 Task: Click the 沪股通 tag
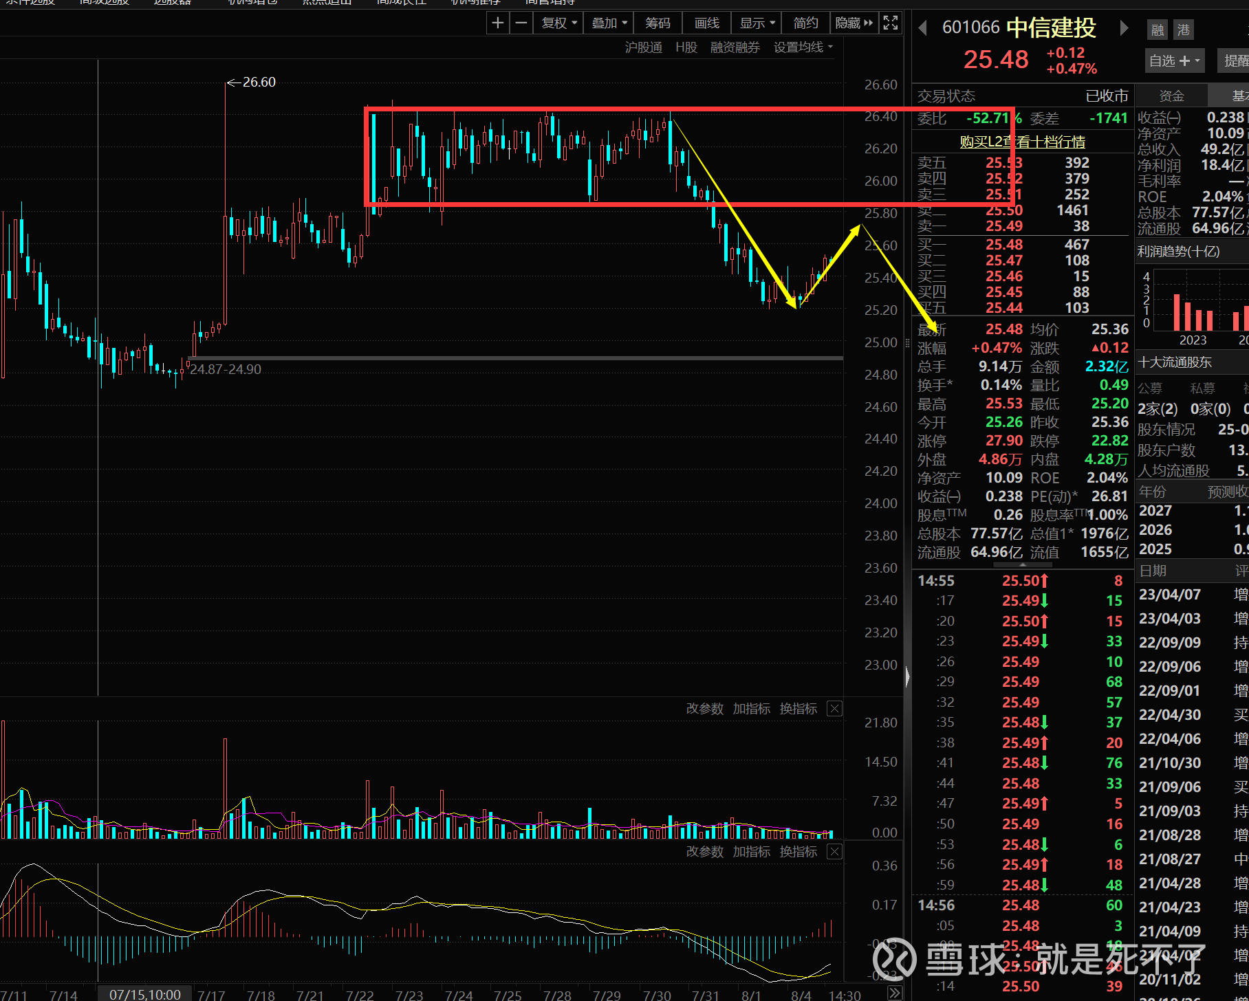click(643, 47)
